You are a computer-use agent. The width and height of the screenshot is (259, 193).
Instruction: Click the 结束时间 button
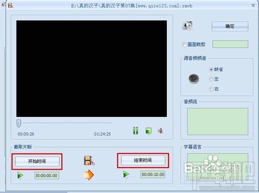click(143, 160)
